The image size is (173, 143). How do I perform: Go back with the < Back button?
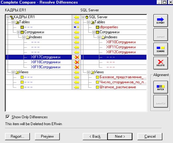95,136
